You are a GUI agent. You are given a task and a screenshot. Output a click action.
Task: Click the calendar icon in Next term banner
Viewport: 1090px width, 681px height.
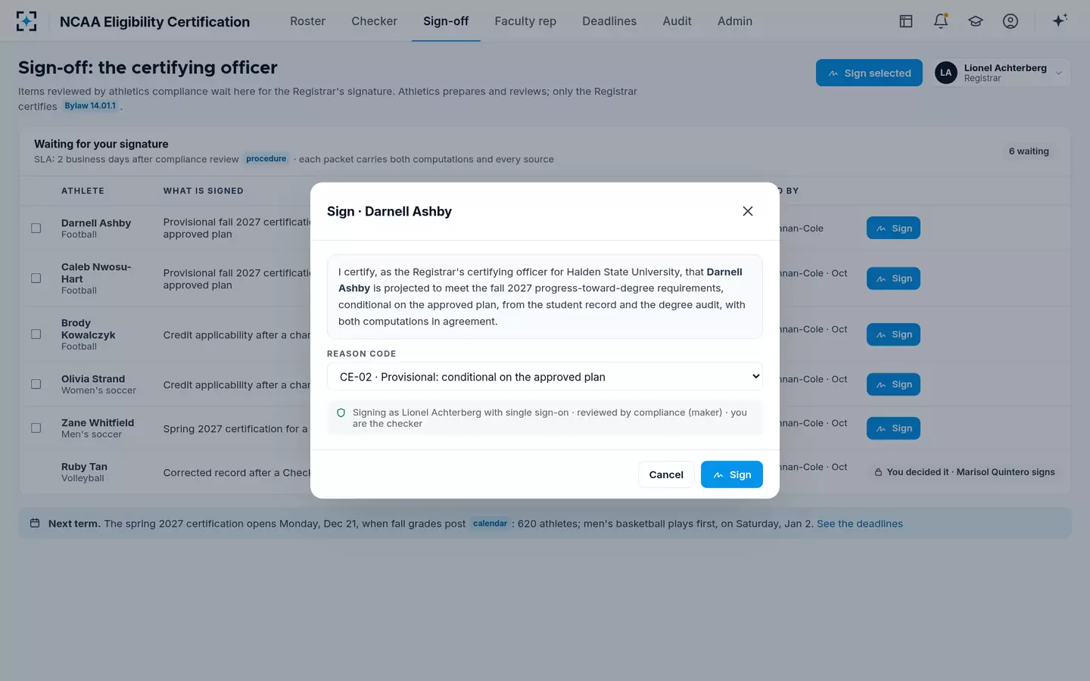[35, 523]
